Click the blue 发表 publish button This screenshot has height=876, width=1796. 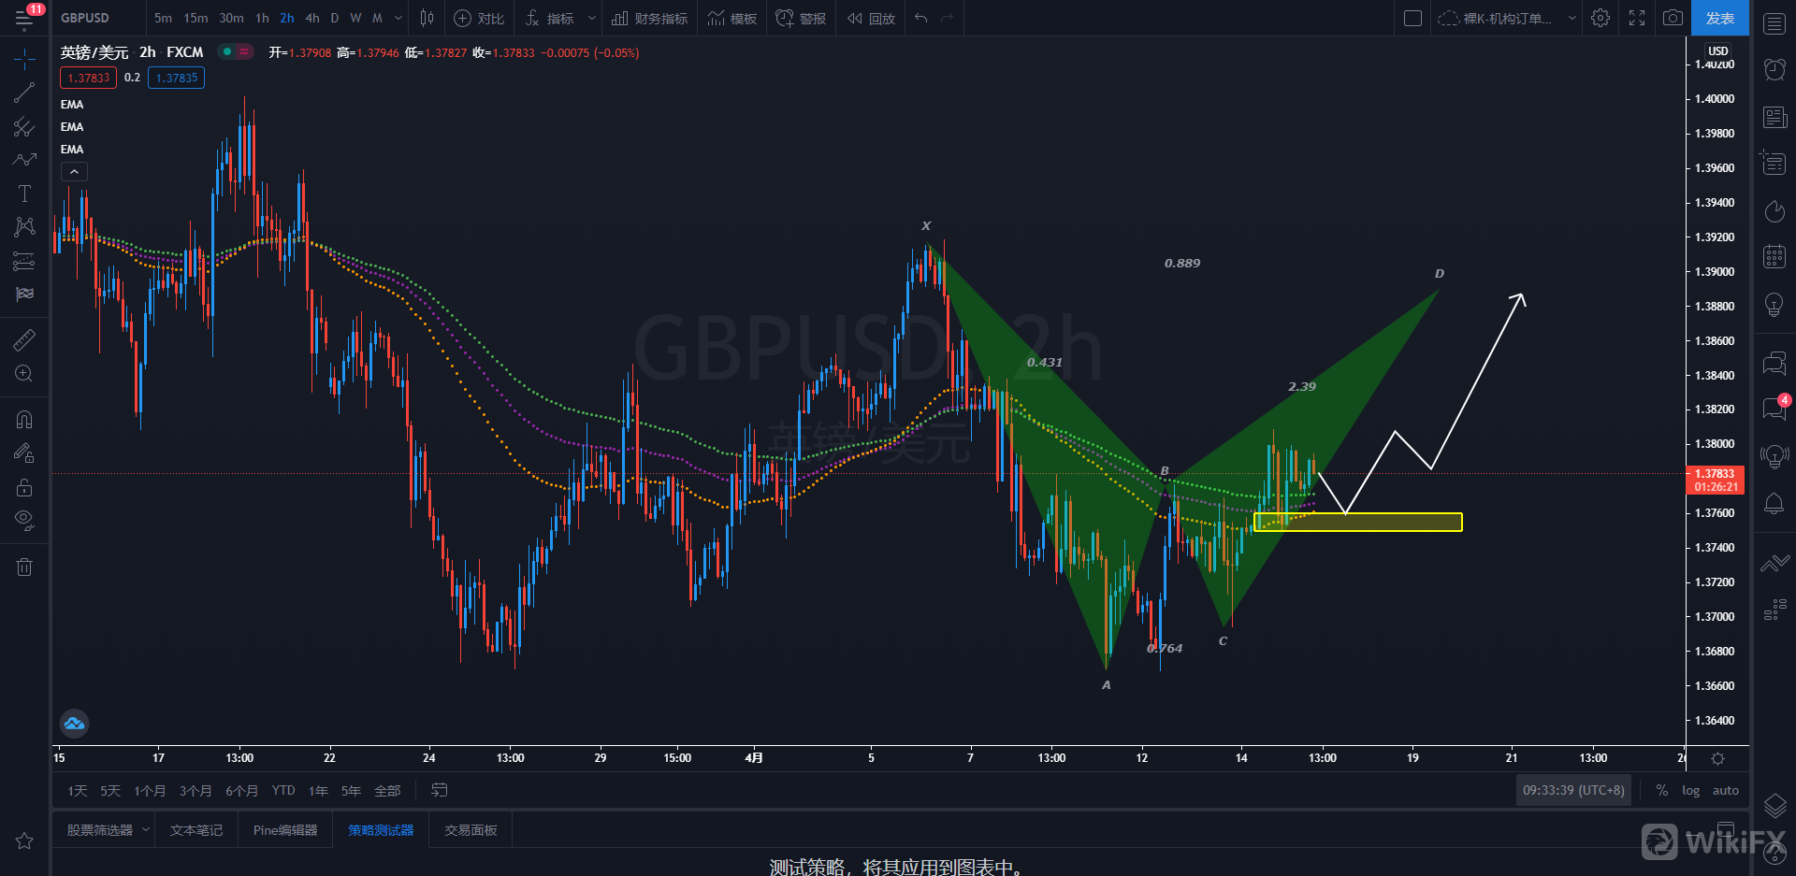click(x=1719, y=18)
